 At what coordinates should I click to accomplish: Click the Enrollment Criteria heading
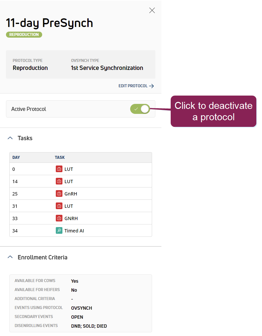(x=43, y=257)
